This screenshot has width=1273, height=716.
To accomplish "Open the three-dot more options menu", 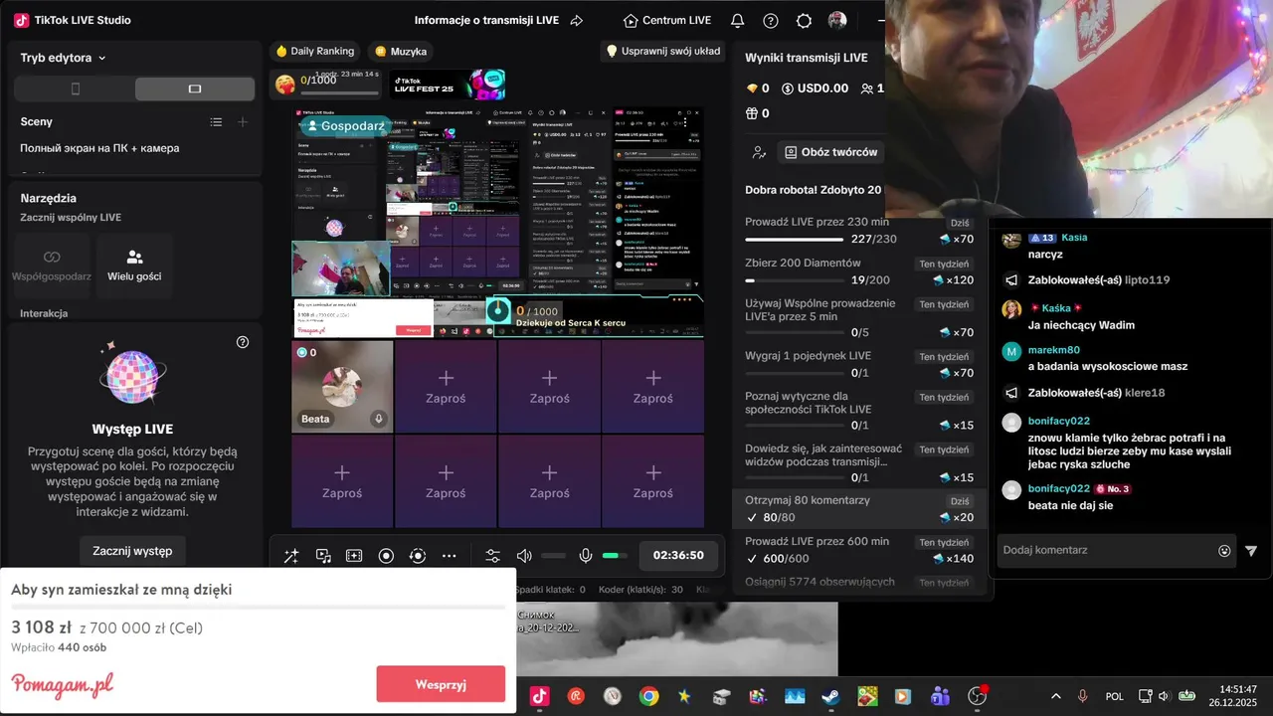I will pos(450,556).
